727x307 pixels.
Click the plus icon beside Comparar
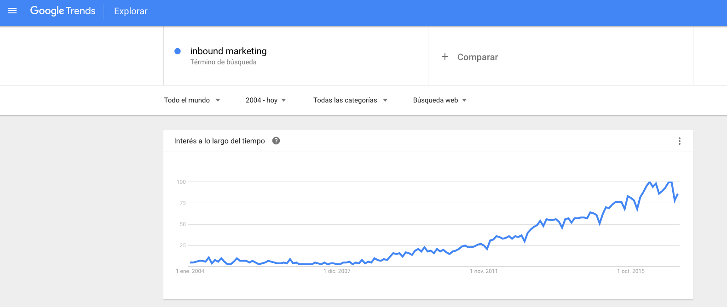(445, 57)
